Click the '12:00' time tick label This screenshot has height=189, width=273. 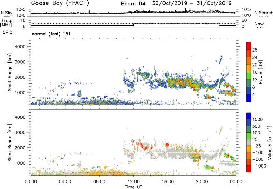click(x=133, y=182)
